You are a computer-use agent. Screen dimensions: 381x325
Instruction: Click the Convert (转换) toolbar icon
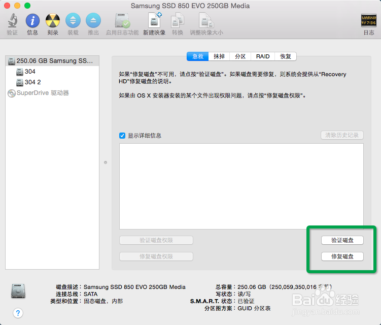(x=178, y=20)
